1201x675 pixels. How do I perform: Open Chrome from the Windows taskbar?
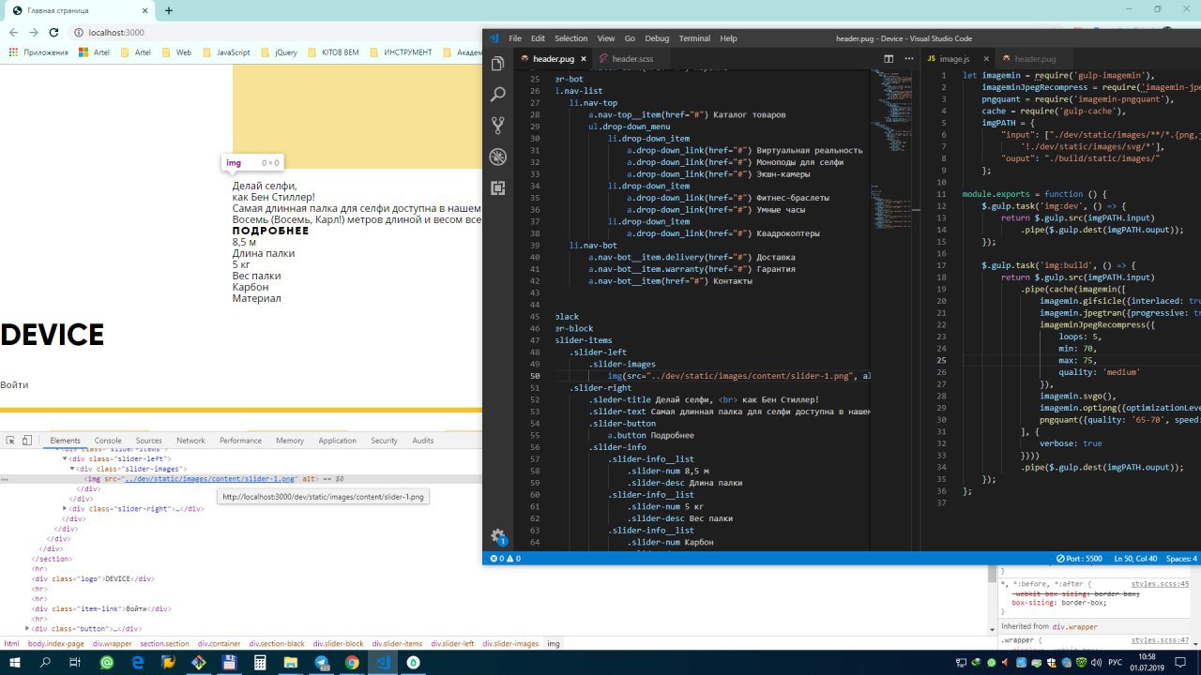(352, 662)
